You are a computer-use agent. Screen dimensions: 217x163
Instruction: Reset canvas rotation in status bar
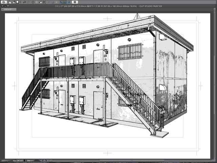pos(49,161)
